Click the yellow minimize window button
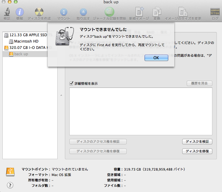 point(10,2)
